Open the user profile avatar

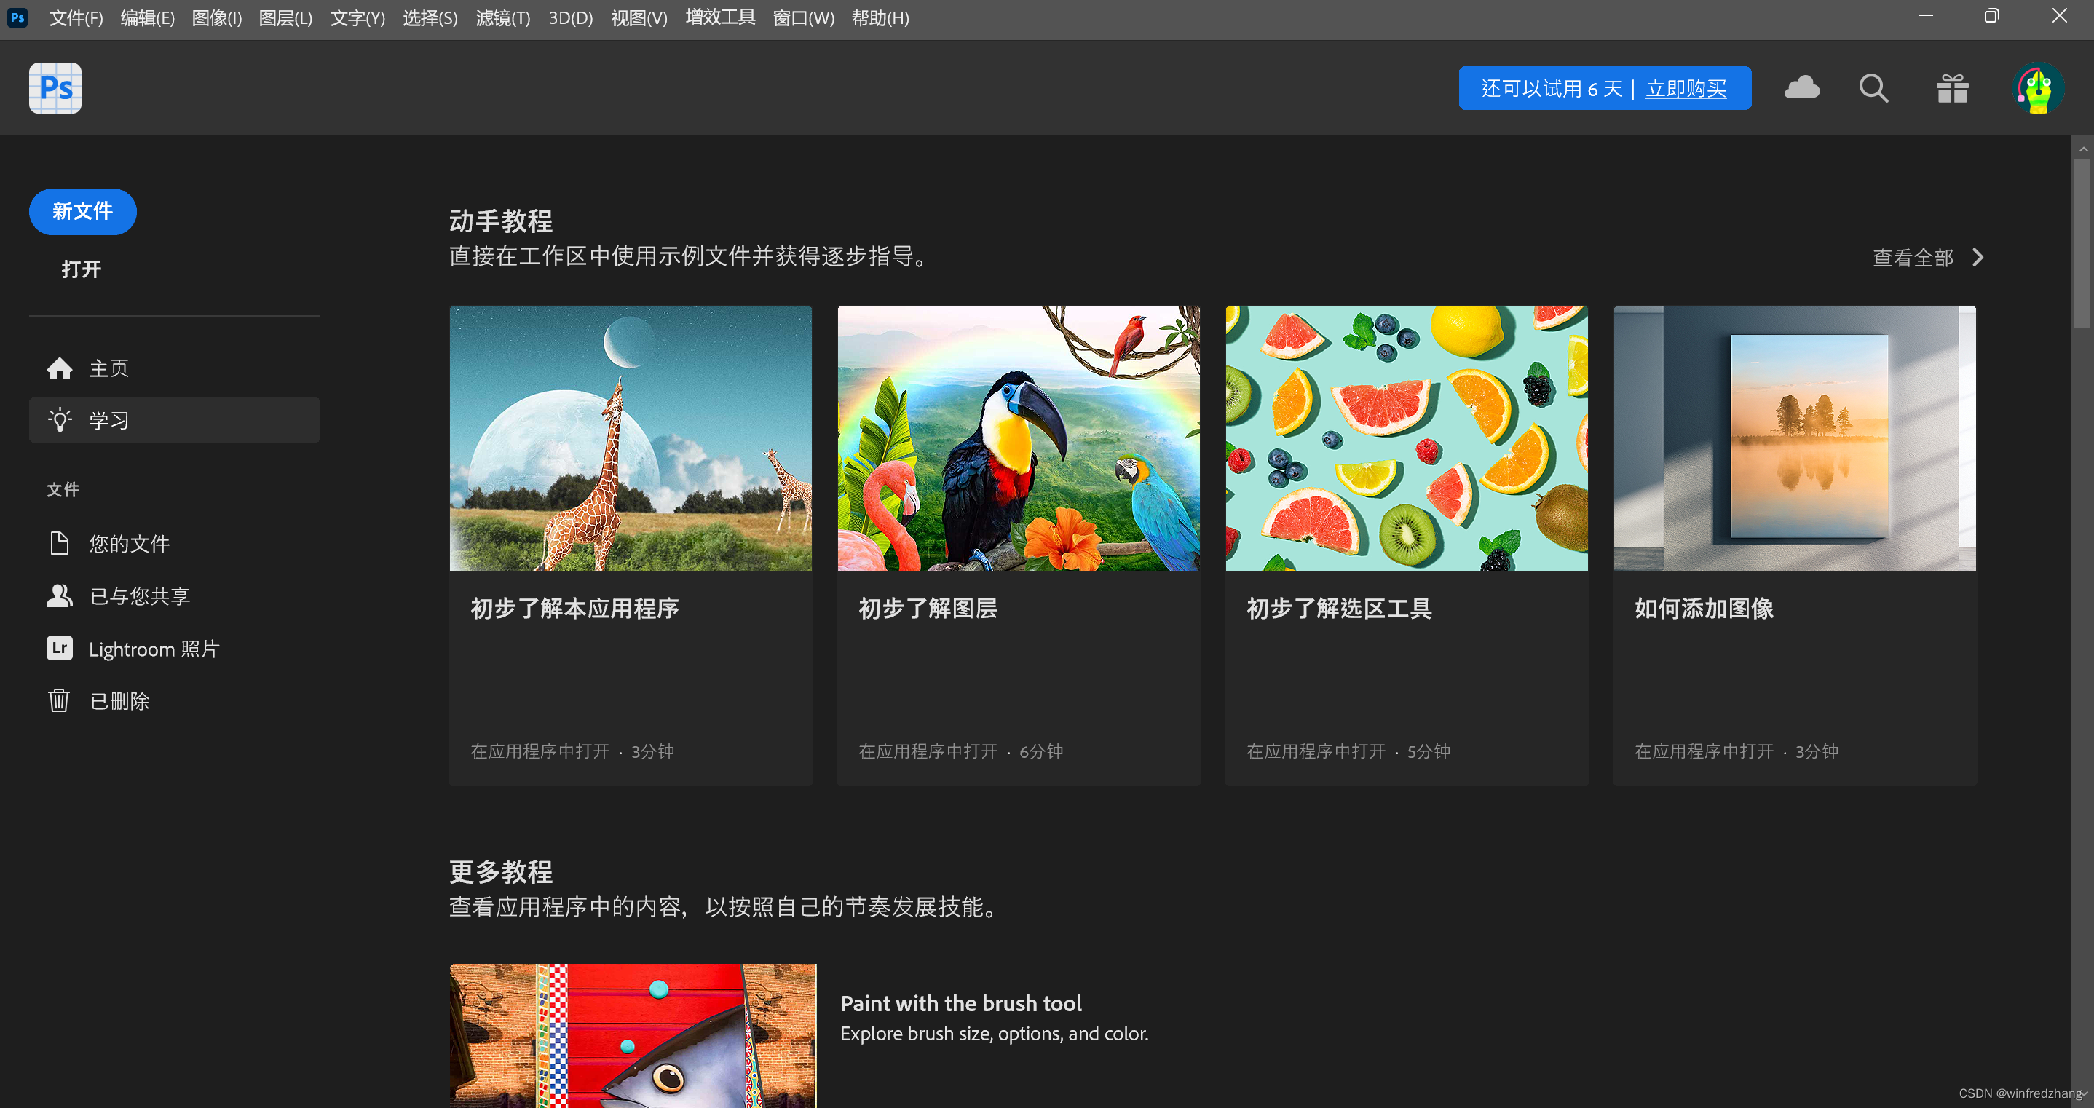point(2038,88)
